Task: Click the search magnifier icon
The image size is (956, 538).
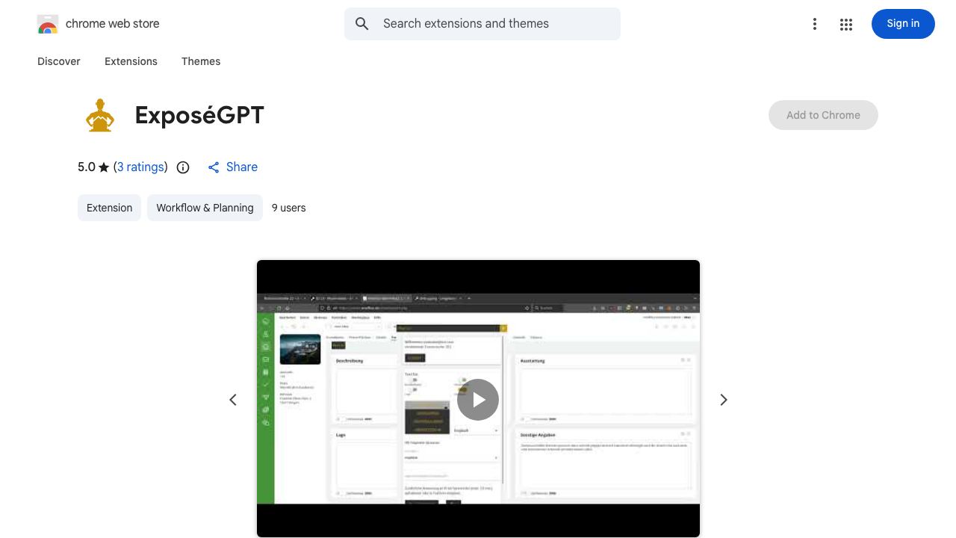Action: (x=362, y=24)
